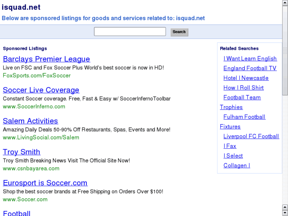Image resolution: width=288 pixels, height=216 pixels.
Task: Click the scrollbar down arrow at very bottom
Action: 285,213
